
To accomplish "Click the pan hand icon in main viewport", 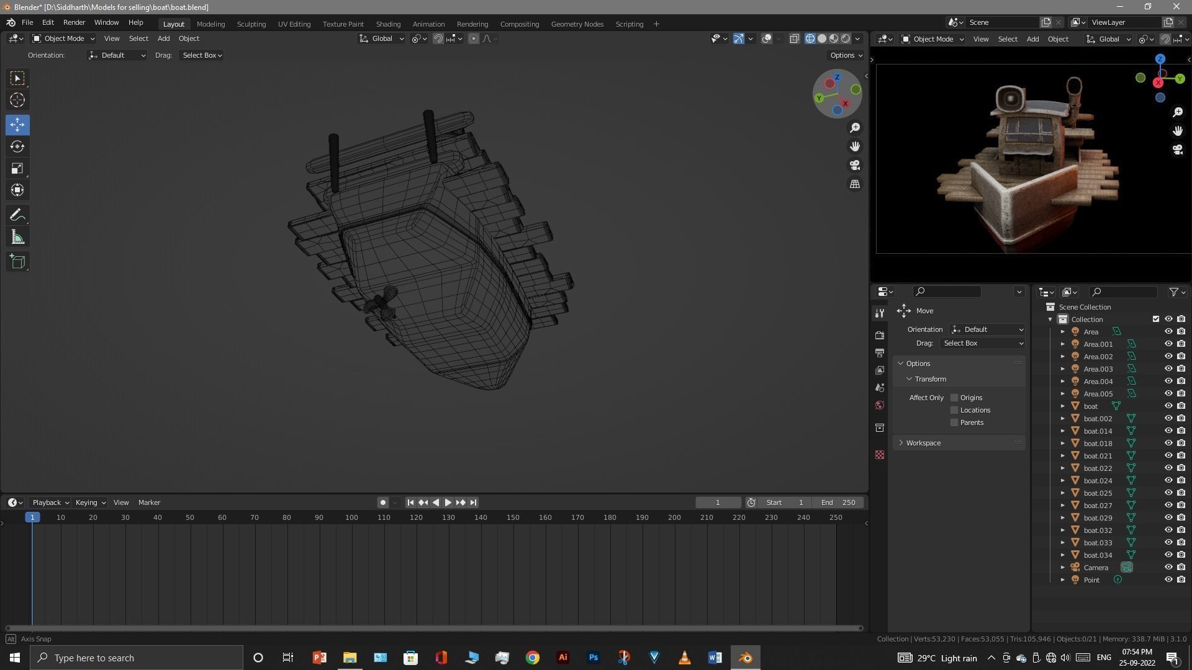I will tap(855, 146).
